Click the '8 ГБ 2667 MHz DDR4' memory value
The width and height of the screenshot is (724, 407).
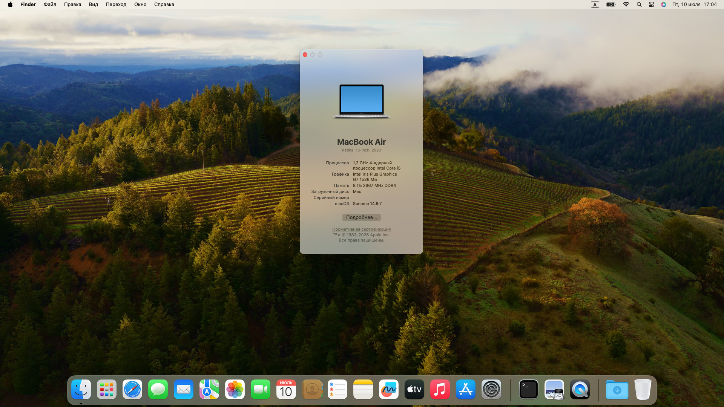pyautogui.click(x=374, y=185)
